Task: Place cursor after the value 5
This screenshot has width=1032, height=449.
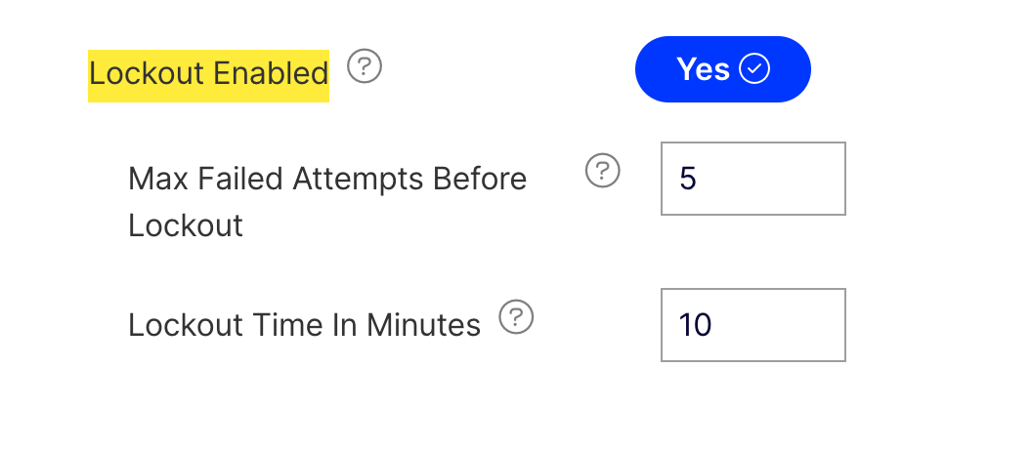Action: 699,179
